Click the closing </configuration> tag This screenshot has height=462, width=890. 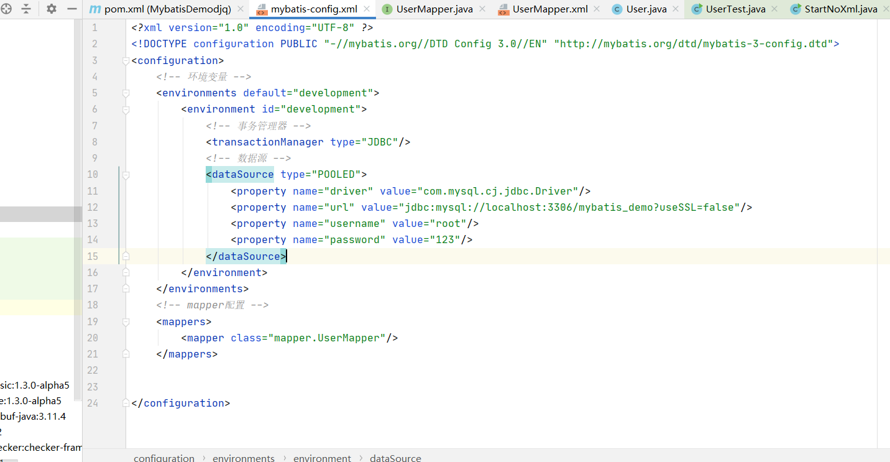(181, 403)
